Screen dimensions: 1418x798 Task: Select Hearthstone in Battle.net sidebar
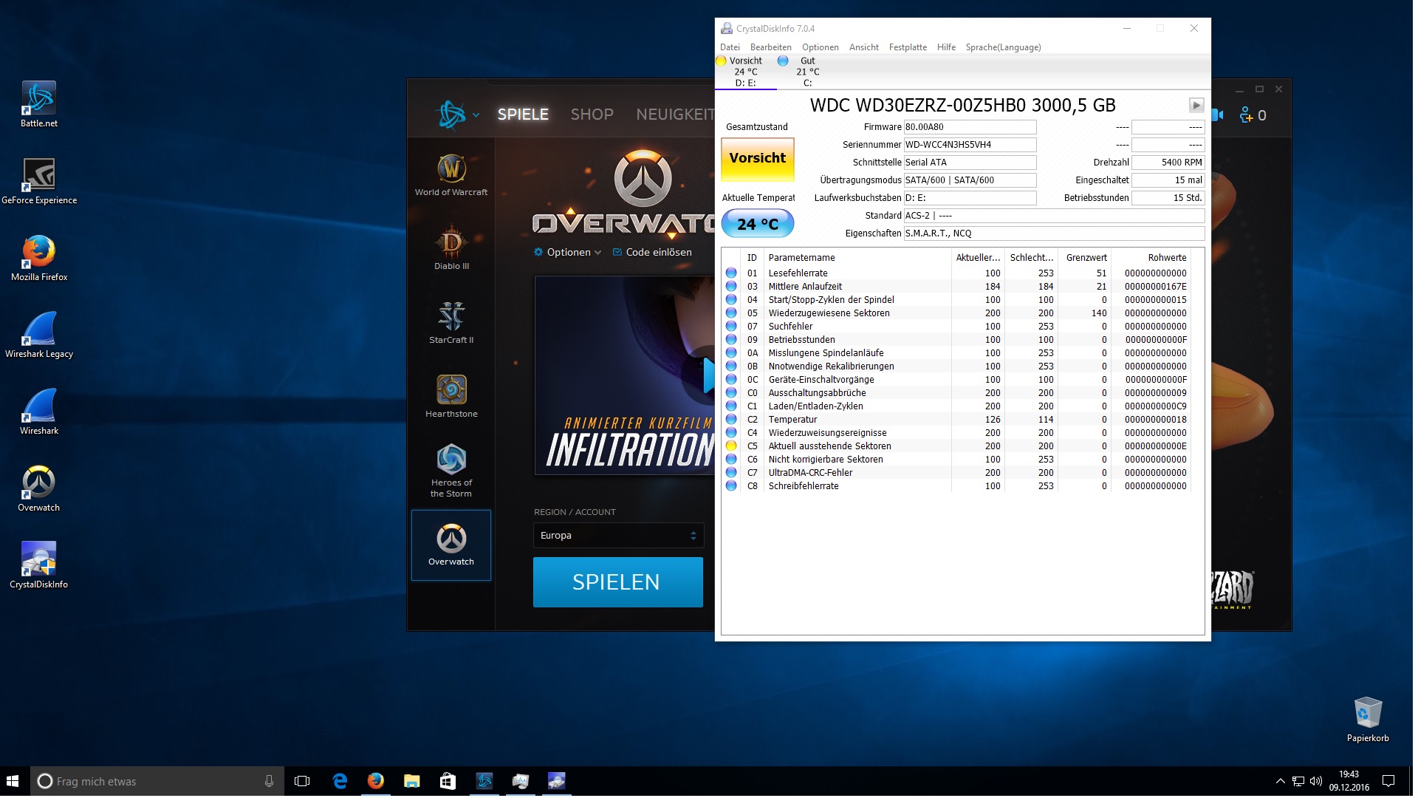451,396
